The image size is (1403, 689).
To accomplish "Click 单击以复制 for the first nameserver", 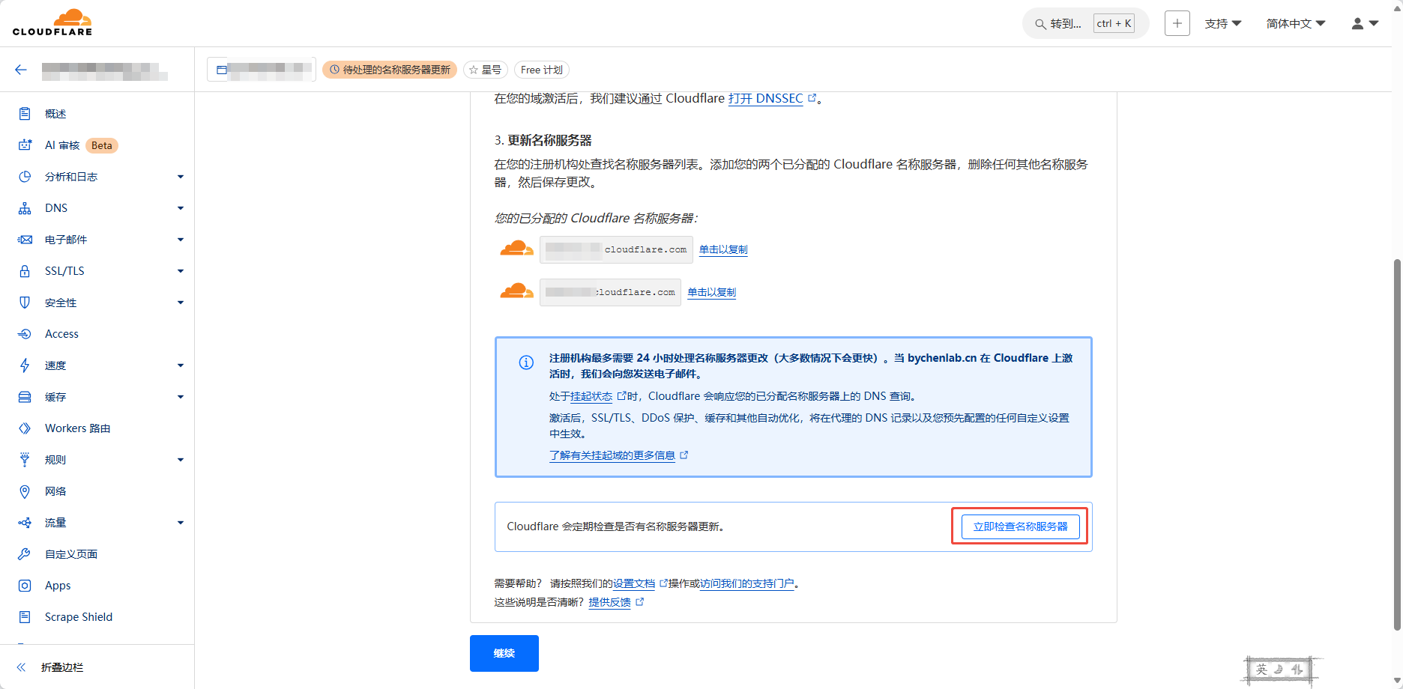I will (723, 249).
